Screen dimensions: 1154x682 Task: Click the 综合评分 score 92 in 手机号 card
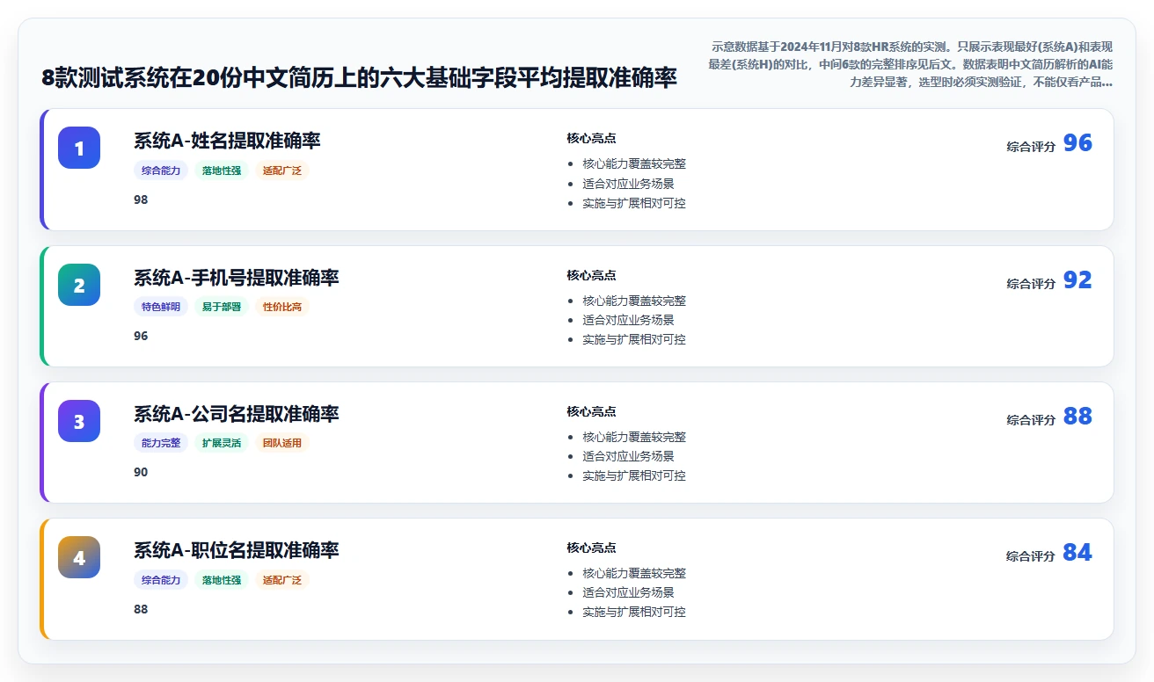coord(1077,279)
